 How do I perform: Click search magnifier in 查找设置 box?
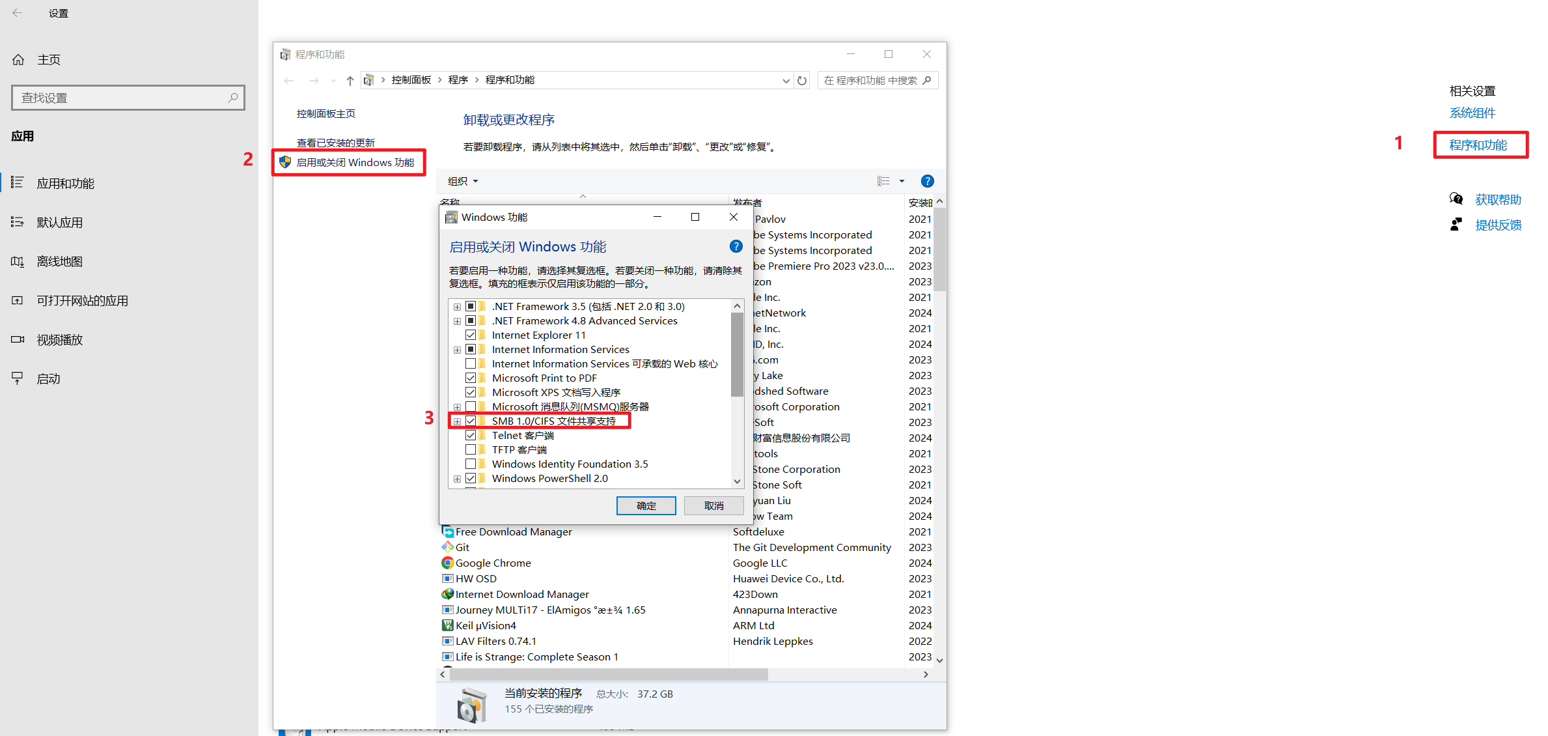click(x=233, y=98)
